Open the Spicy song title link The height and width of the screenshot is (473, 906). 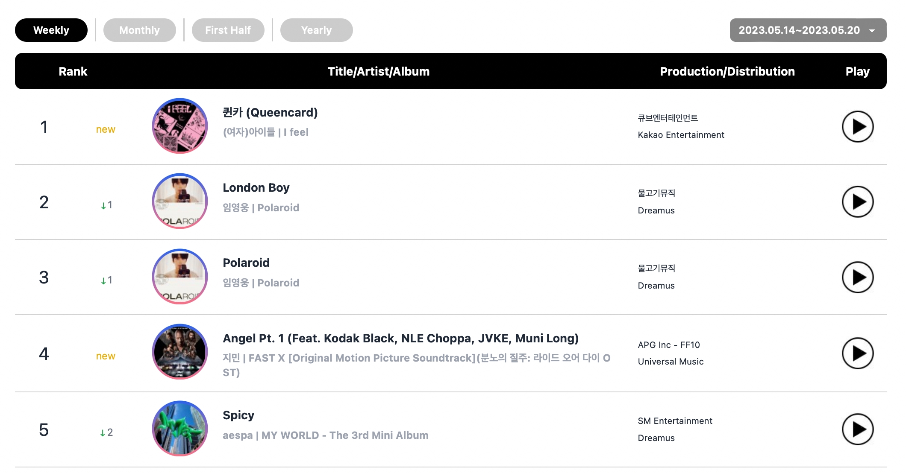tap(238, 415)
